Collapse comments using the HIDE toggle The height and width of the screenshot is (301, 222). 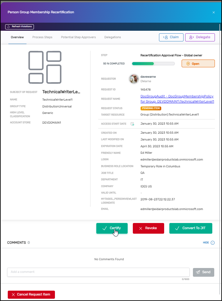[208, 242]
